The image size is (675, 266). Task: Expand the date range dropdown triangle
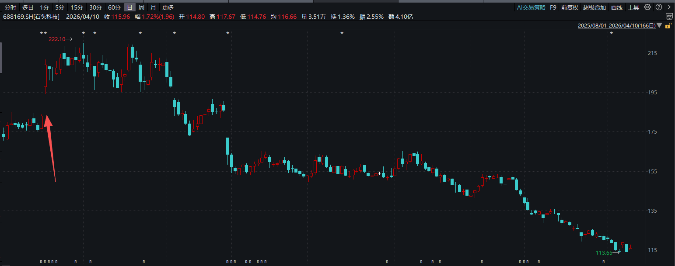pyautogui.click(x=660, y=26)
